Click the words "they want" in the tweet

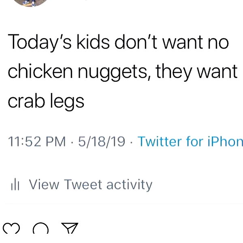point(196,71)
